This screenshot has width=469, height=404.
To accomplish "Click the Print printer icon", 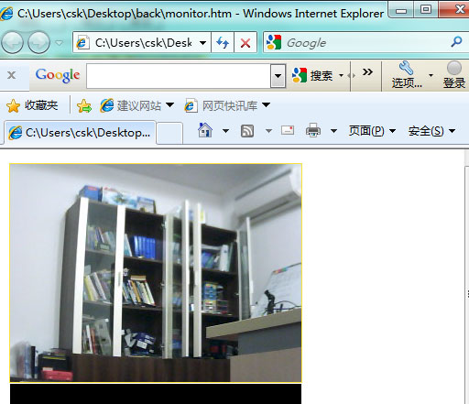I will pyautogui.click(x=313, y=130).
